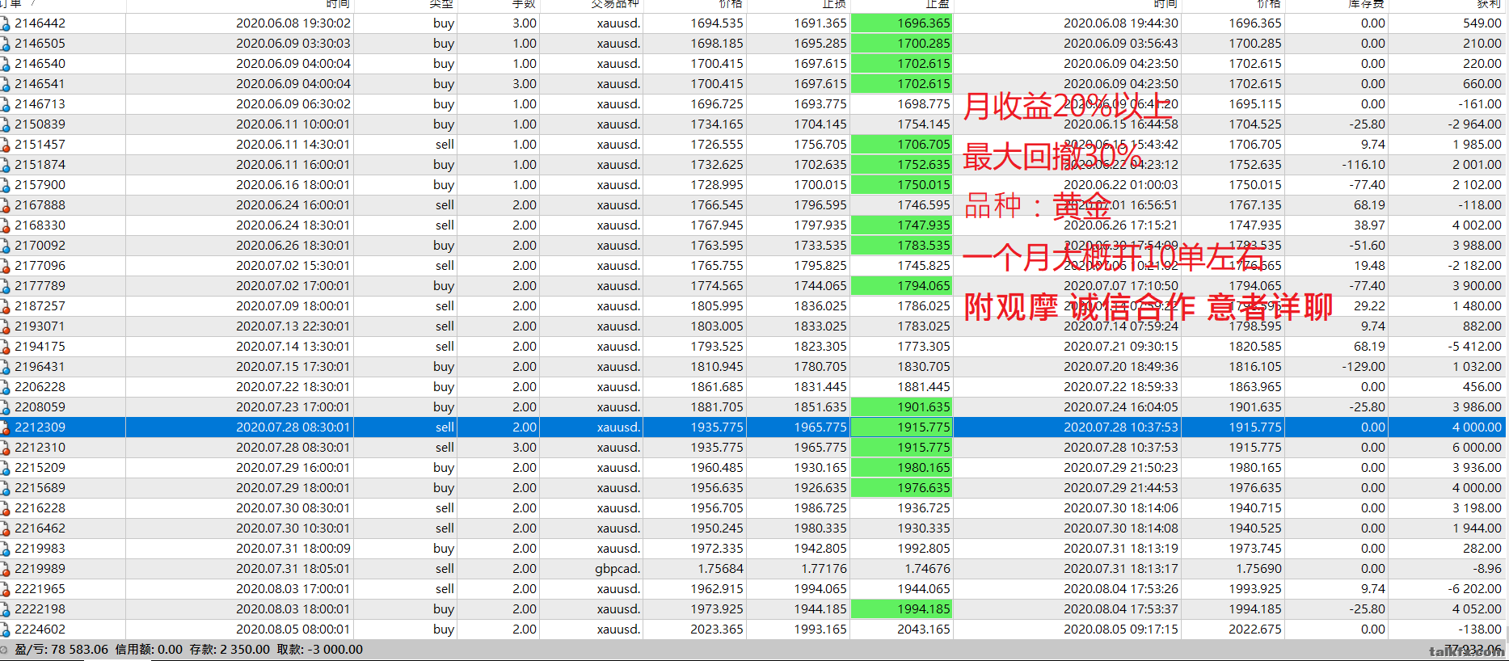
Task: Click stop-loss value 1691.365
Action: [820, 23]
